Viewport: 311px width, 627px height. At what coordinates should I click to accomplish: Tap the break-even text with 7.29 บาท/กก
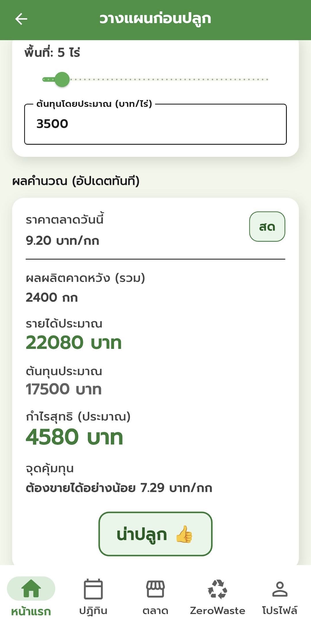click(x=119, y=488)
